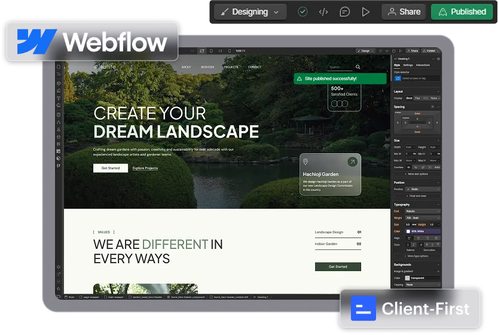The image size is (498, 335).
Task: Open the Logic flow icon in left sidebar
Action: tap(59, 122)
